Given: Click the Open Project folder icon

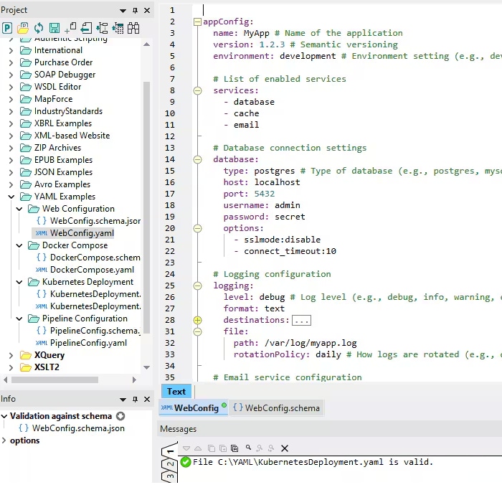Looking at the screenshot, I should coord(23,28).
